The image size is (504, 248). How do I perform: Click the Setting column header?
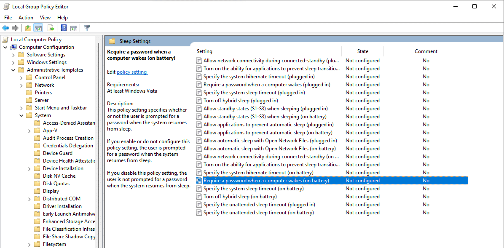[x=204, y=51]
